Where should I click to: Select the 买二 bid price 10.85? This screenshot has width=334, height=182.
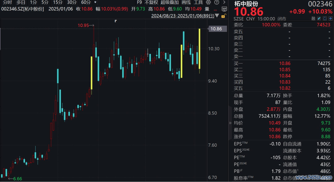pyautogui.click(x=285, y=70)
